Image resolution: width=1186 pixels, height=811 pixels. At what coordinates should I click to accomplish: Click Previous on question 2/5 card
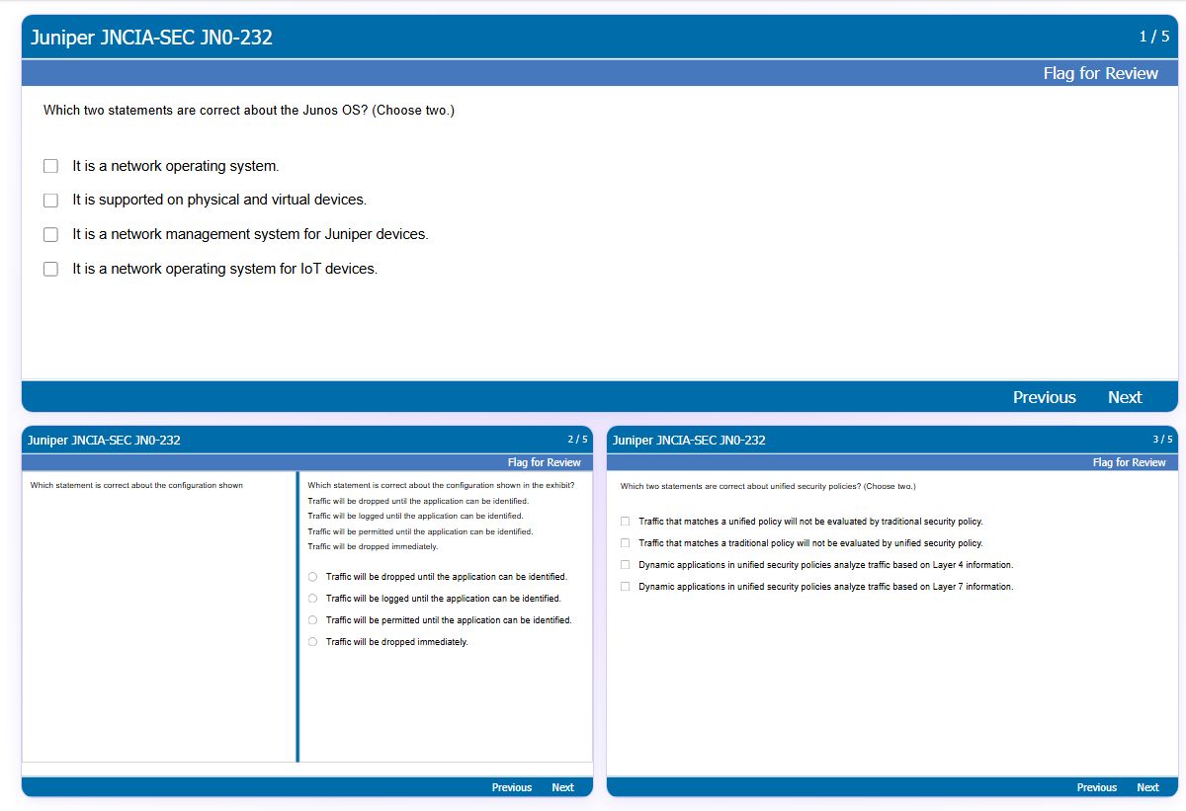[512, 787]
